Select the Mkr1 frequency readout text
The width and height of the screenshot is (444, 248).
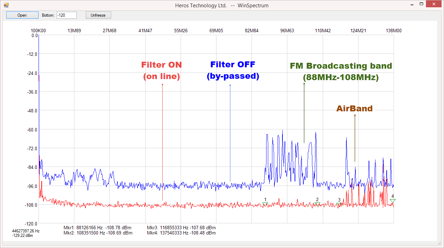(x=97, y=228)
